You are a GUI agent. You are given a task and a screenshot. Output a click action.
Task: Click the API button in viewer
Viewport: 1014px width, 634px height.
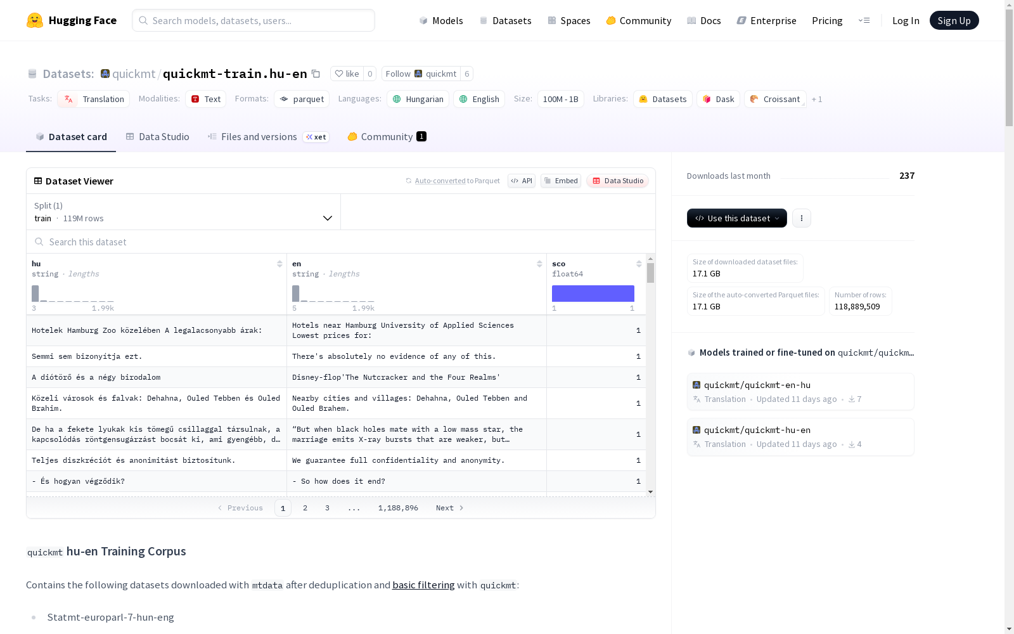[x=522, y=181]
